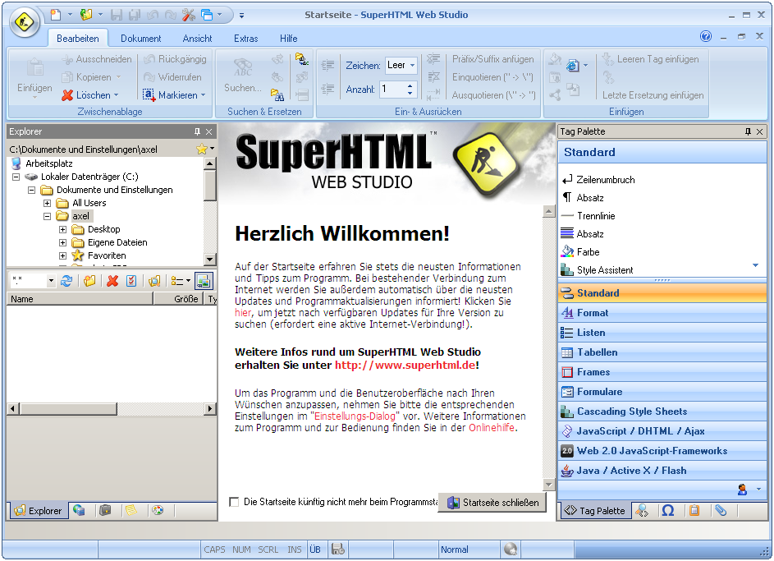774x561 pixels.
Task: Click Anzahl spinner up arrow
Action: pos(410,86)
